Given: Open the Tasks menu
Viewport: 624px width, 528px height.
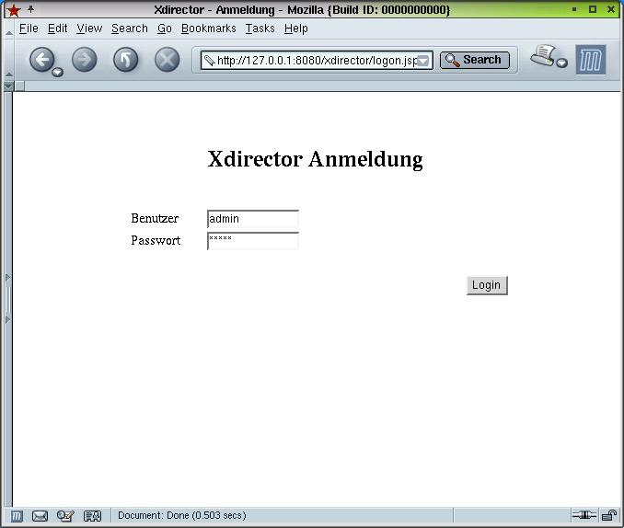Looking at the screenshot, I should (x=260, y=29).
